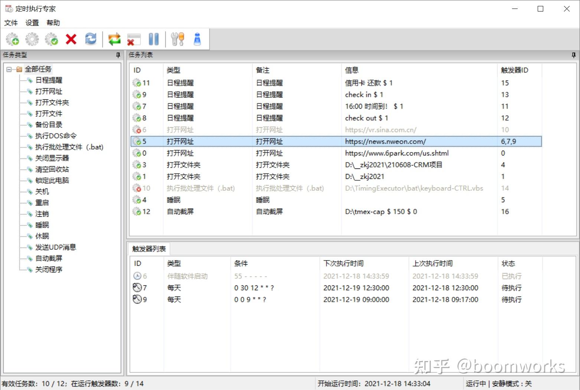580x390 pixels.
Task: Click the orange-green swap arrows icon
Action: [114, 39]
